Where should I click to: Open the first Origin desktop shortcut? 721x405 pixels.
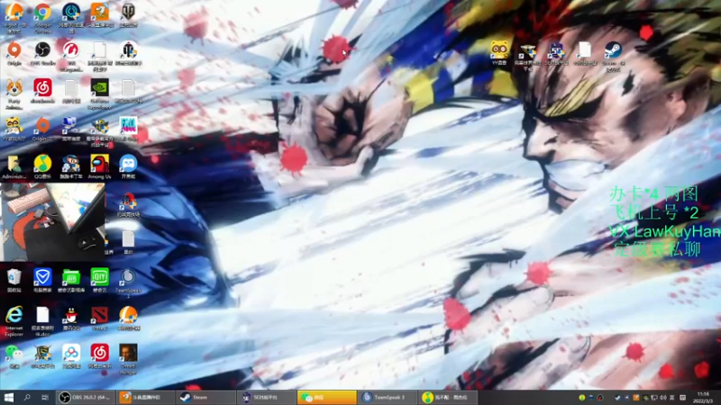[x=14, y=53]
